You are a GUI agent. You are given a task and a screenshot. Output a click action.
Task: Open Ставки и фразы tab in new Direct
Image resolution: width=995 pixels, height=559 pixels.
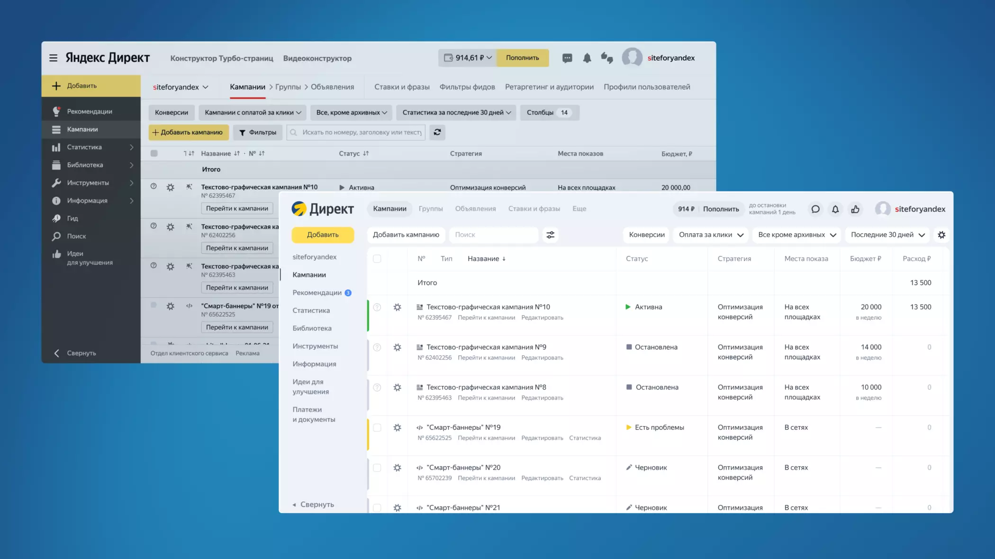pyautogui.click(x=534, y=209)
